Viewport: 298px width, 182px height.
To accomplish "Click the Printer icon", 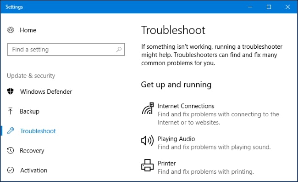I will (147, 165).
